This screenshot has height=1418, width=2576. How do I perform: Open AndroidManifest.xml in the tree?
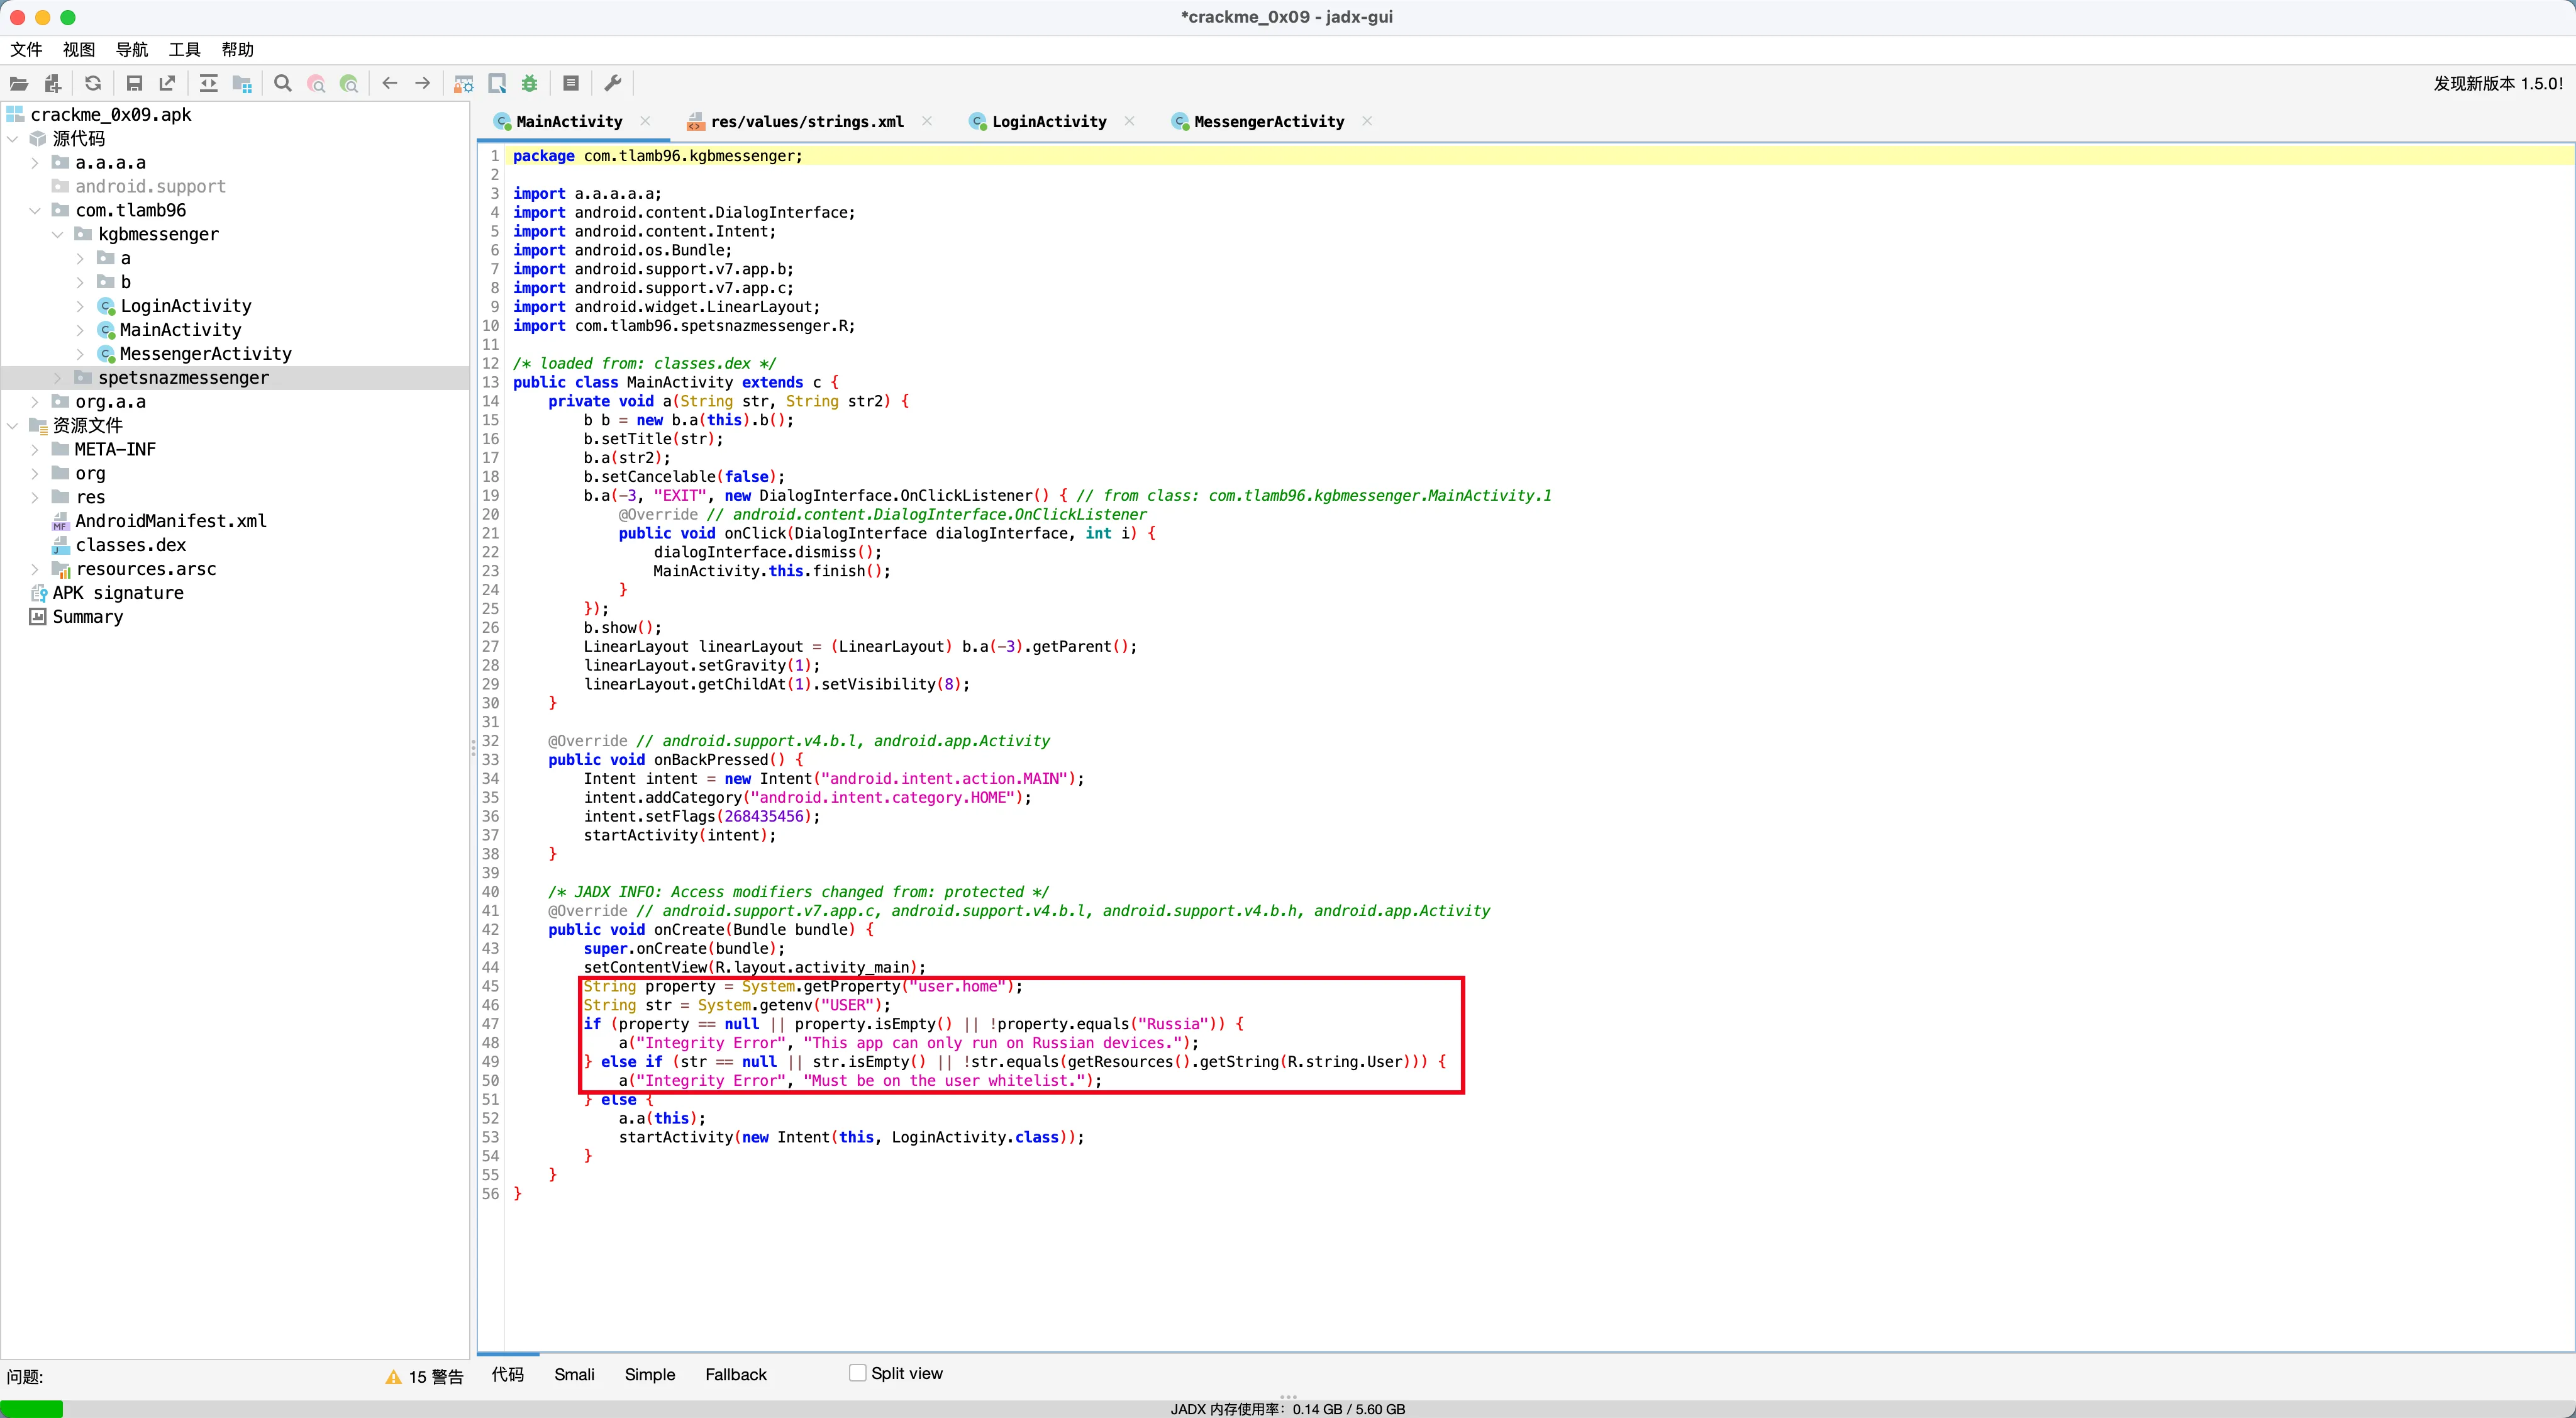(x=171, y=522)
